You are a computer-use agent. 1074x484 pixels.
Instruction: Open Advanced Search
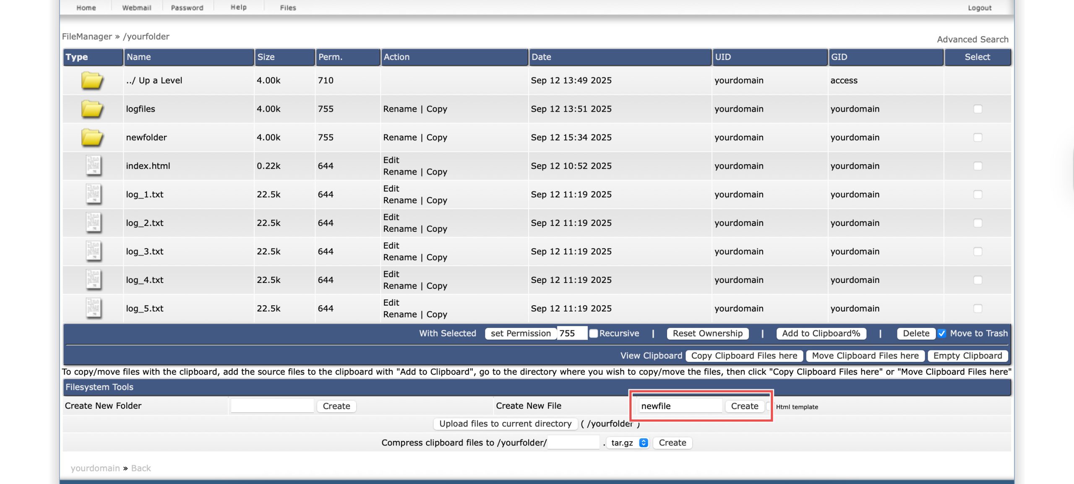972,39
